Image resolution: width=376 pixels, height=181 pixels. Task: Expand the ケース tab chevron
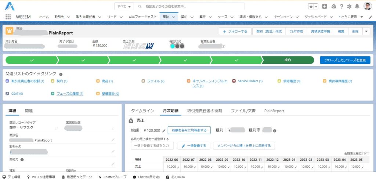coord(232,17)
